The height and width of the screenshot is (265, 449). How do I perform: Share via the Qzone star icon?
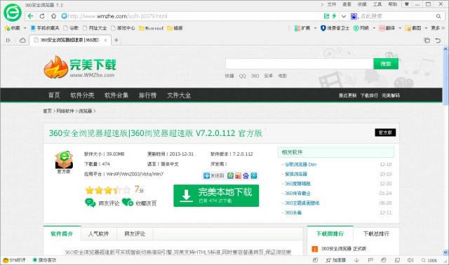click(x=231, y=176)
